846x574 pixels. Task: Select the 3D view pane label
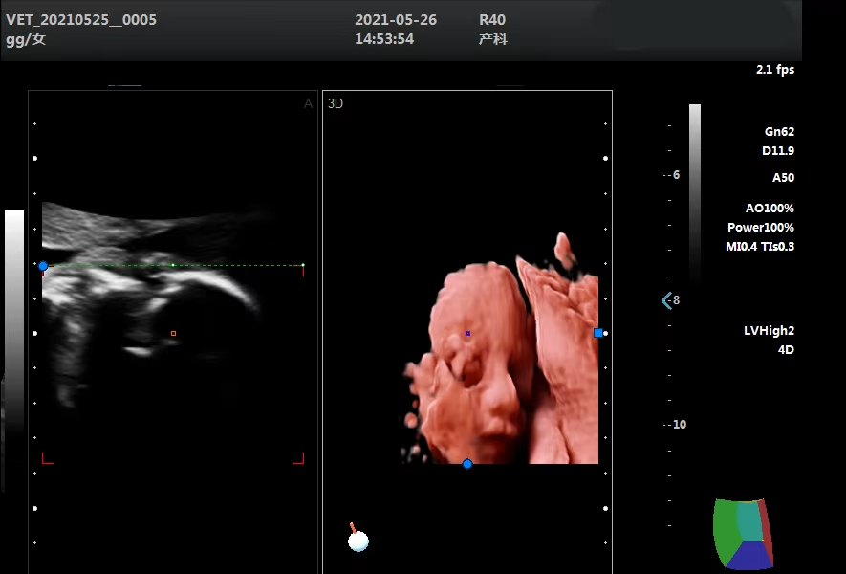click(336, 103)
